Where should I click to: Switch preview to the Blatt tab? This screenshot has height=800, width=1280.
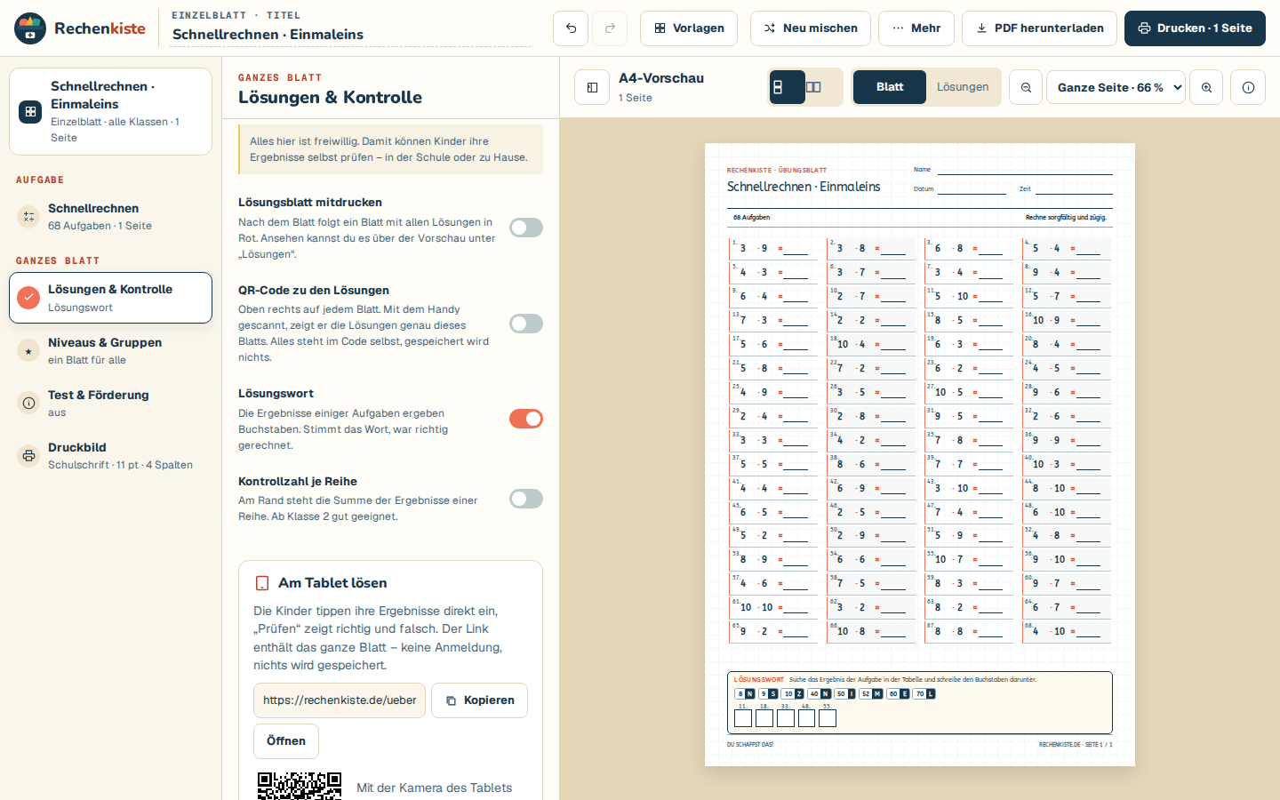tap(890, 87)
